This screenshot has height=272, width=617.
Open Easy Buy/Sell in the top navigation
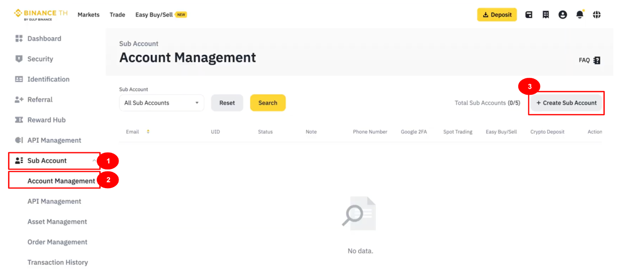pos(154,15)
